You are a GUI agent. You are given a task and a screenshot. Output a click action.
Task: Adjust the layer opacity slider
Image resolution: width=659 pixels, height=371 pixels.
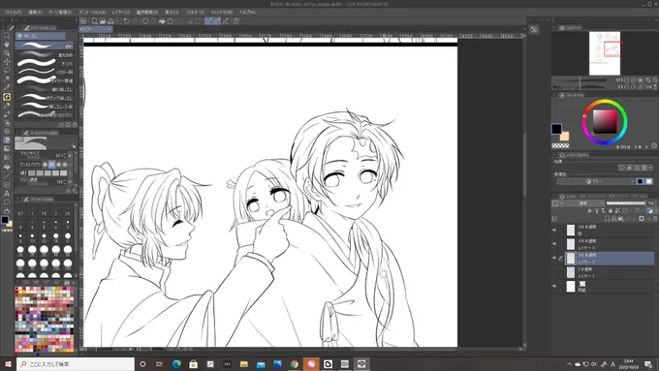pyautogui.click(x=625, y=203)
